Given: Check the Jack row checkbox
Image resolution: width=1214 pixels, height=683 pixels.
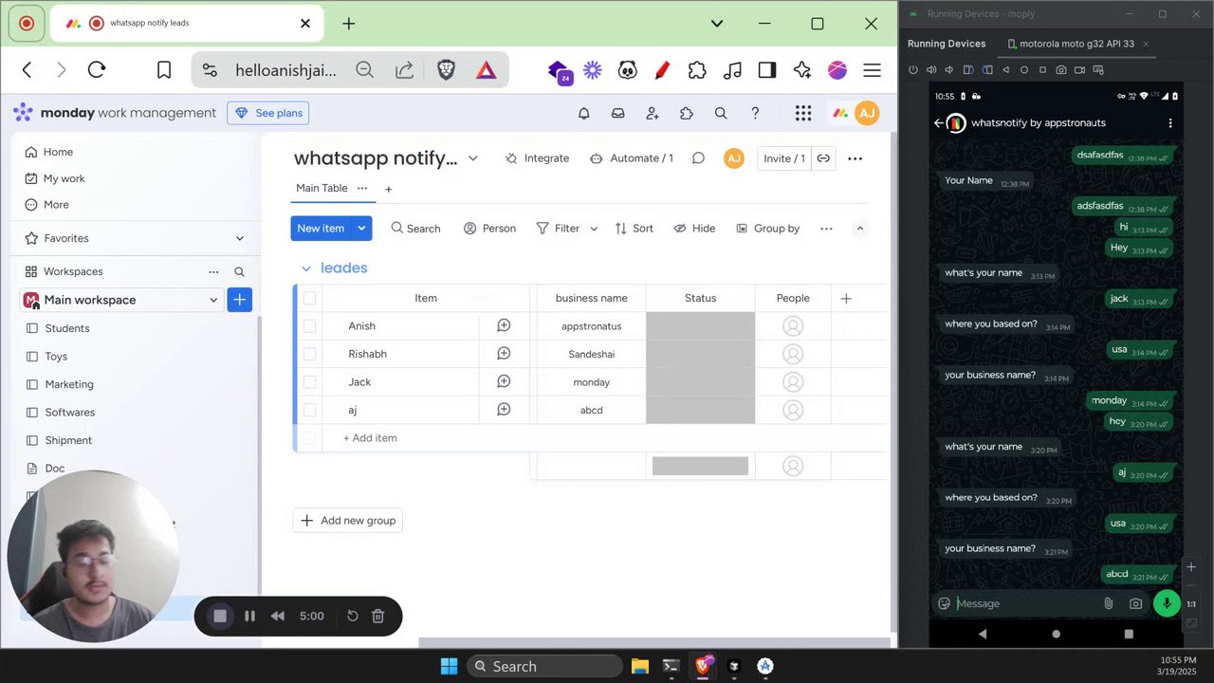Looking at the screenshot, I should tap(309, 381).
